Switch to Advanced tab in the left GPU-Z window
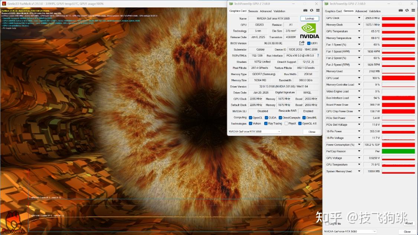The image size is (418, 235). coord(266,11)
